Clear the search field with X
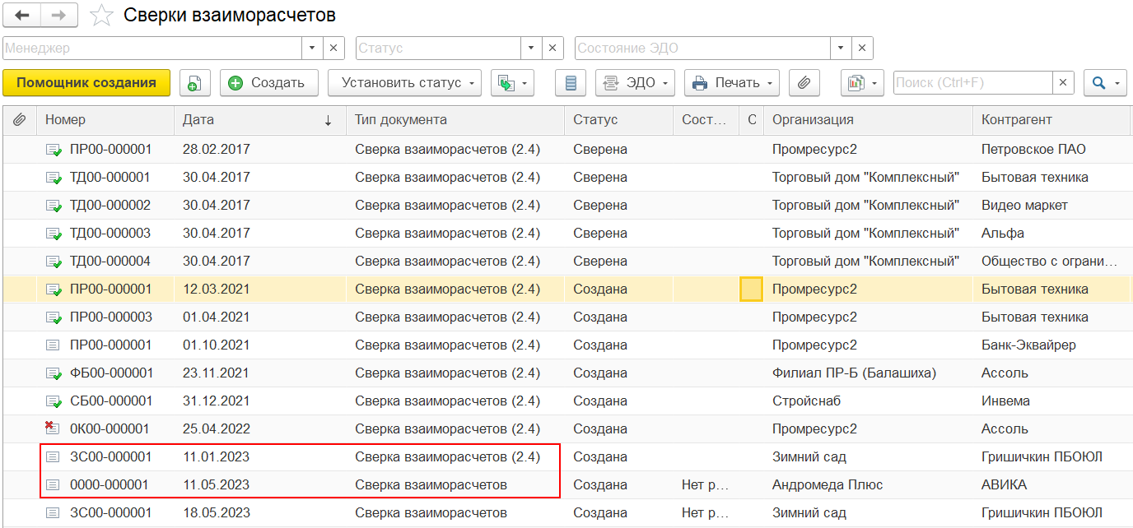Image resolution: width=1133 pixels, height=528 pixels. (1063, 82)
